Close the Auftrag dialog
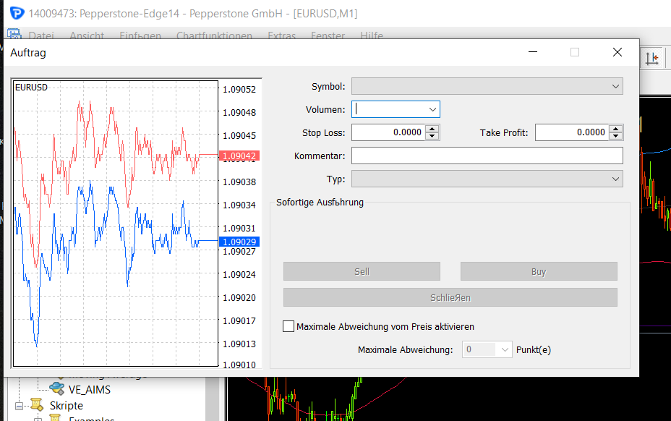671x421 pixels. click(617, 52)
